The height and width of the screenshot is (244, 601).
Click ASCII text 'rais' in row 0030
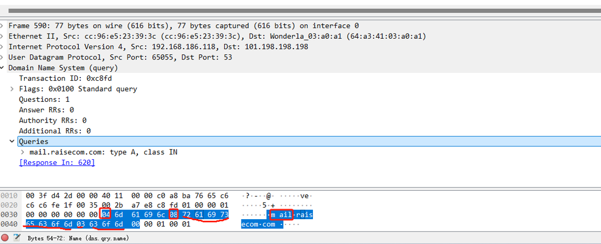[304, 215]
